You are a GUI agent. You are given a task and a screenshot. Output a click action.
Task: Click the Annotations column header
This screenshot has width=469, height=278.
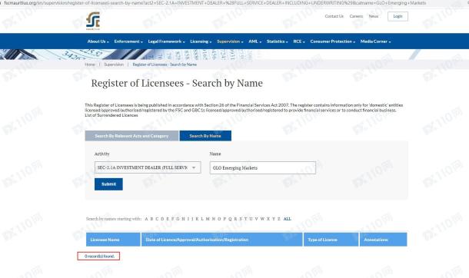[383, 240]
